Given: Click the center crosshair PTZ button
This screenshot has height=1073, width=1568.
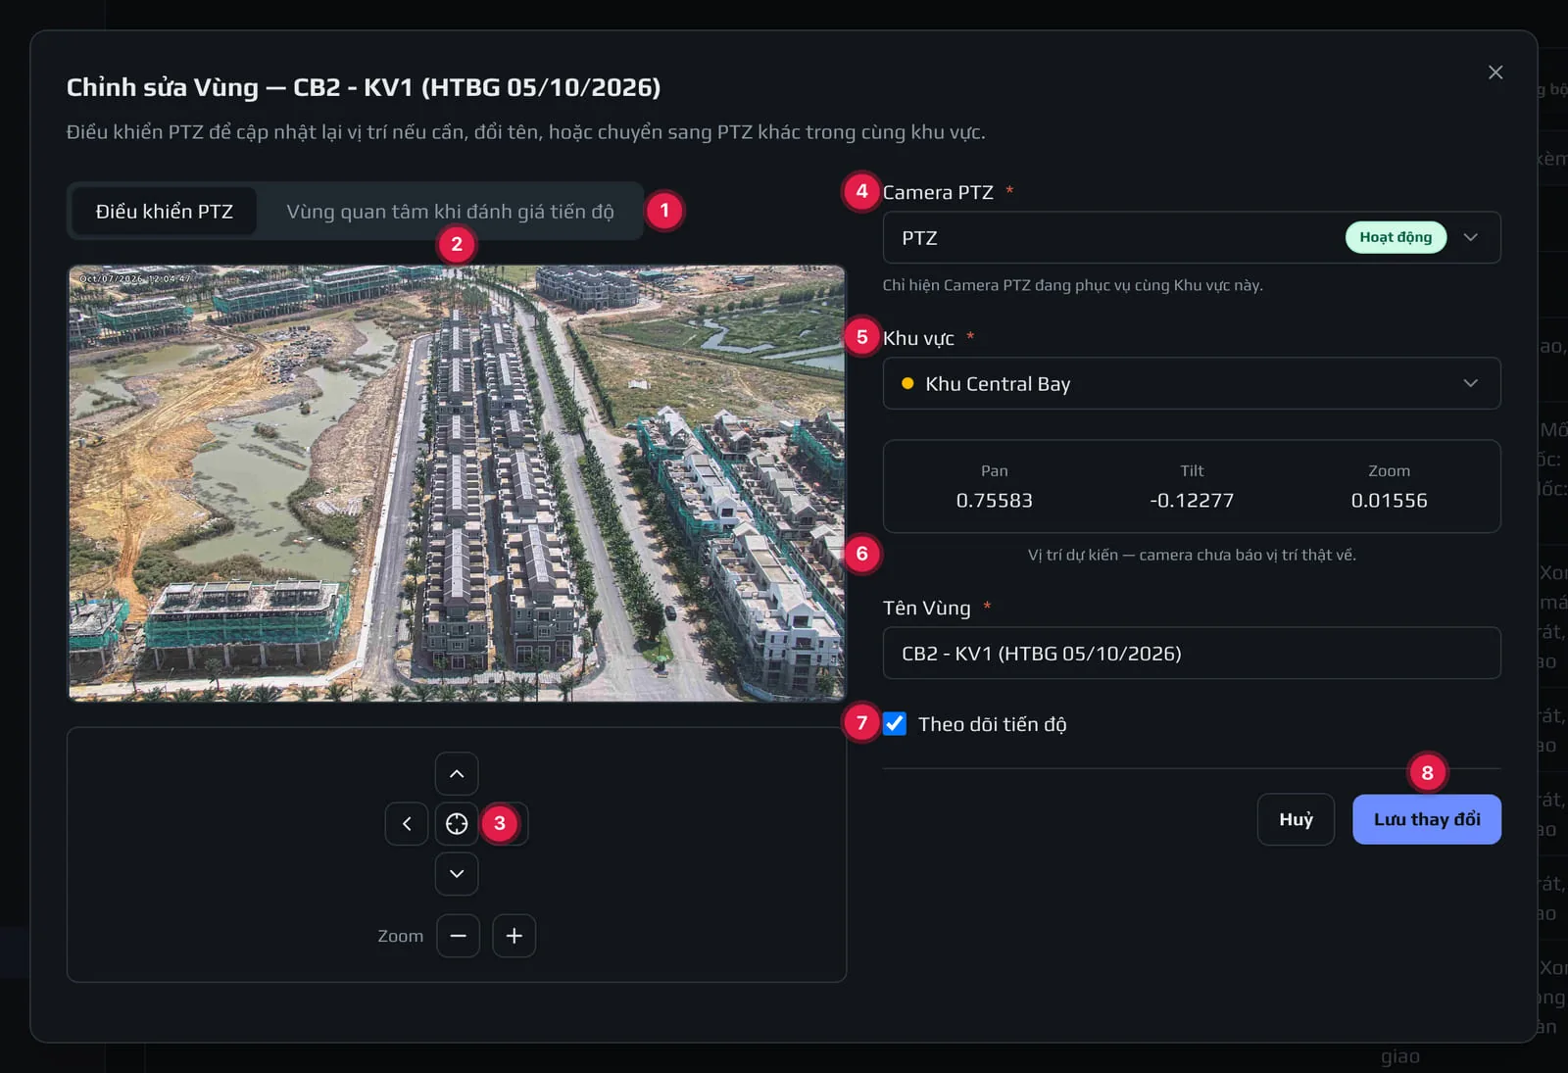Looking at the screenshot, I should click(x=457, y=824).
